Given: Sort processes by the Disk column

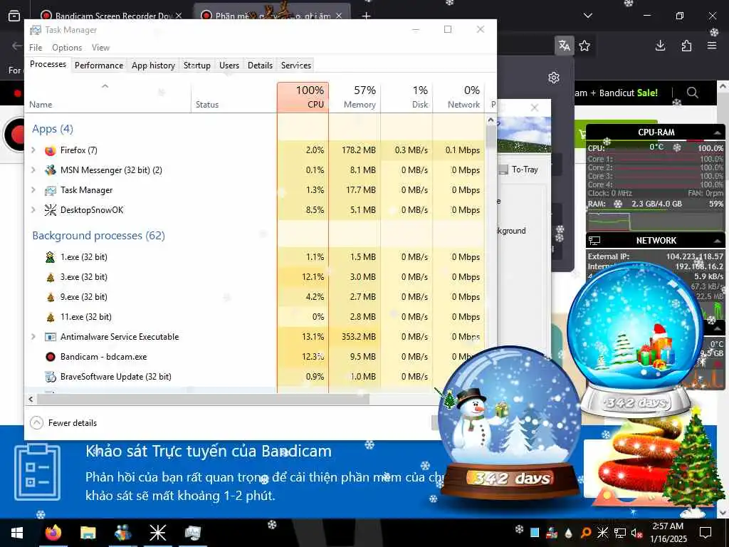Looking at the screenshot, I should coord(407,97).
